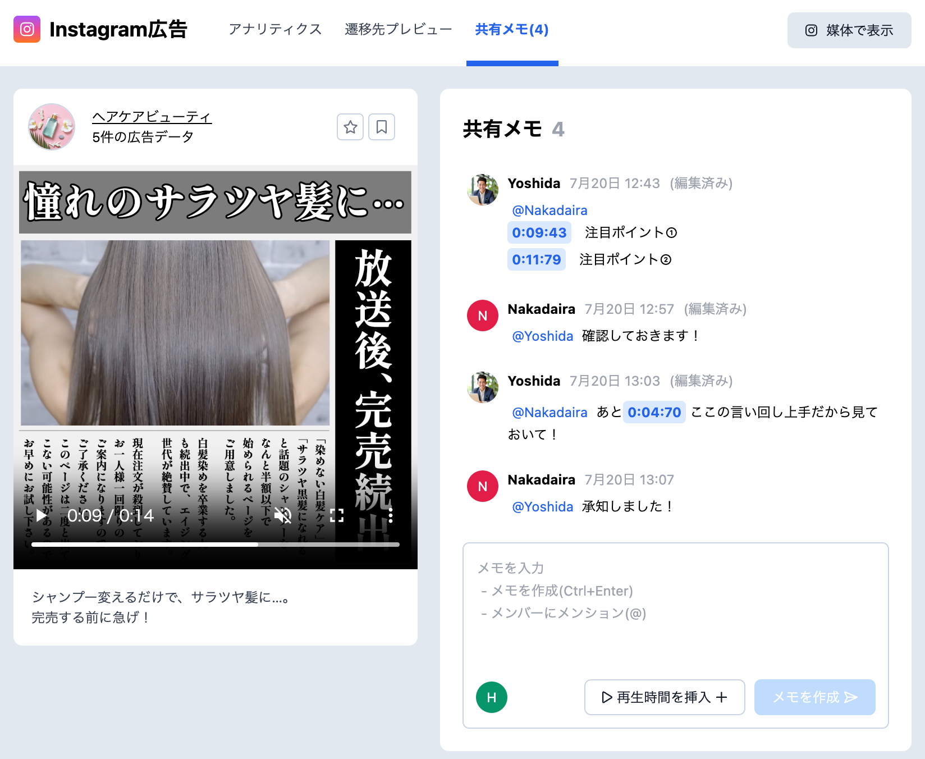The image size is (925, 759).
Task: Jump to timestamp 0:04:70
Action: [654, 412]
